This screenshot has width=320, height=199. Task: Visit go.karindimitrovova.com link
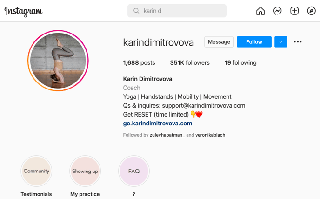(158, 124)
